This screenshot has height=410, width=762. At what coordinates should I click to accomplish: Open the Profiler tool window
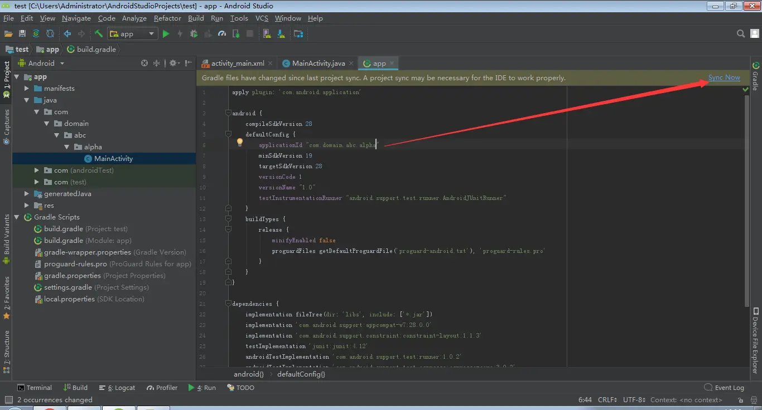pos(162,388)
